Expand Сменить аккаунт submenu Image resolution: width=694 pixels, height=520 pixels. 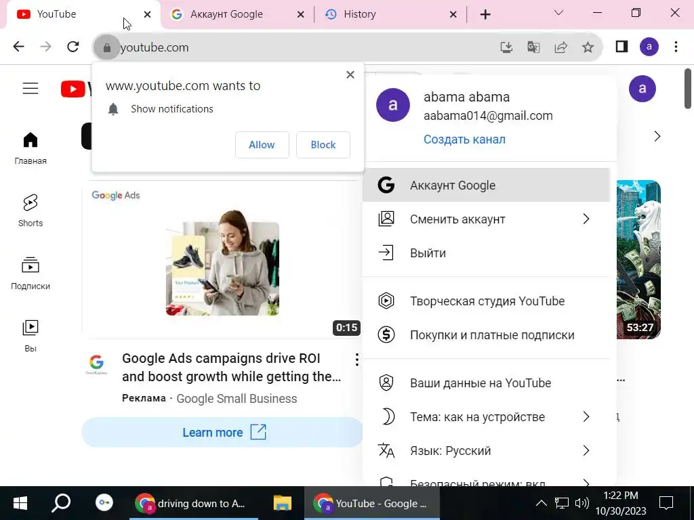487,219
